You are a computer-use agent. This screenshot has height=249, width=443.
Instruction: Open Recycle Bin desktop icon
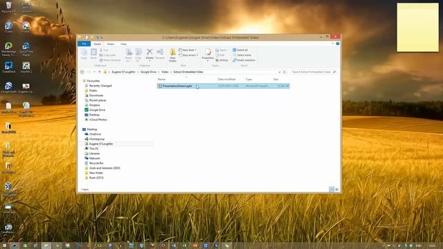(x=9, y=7)
